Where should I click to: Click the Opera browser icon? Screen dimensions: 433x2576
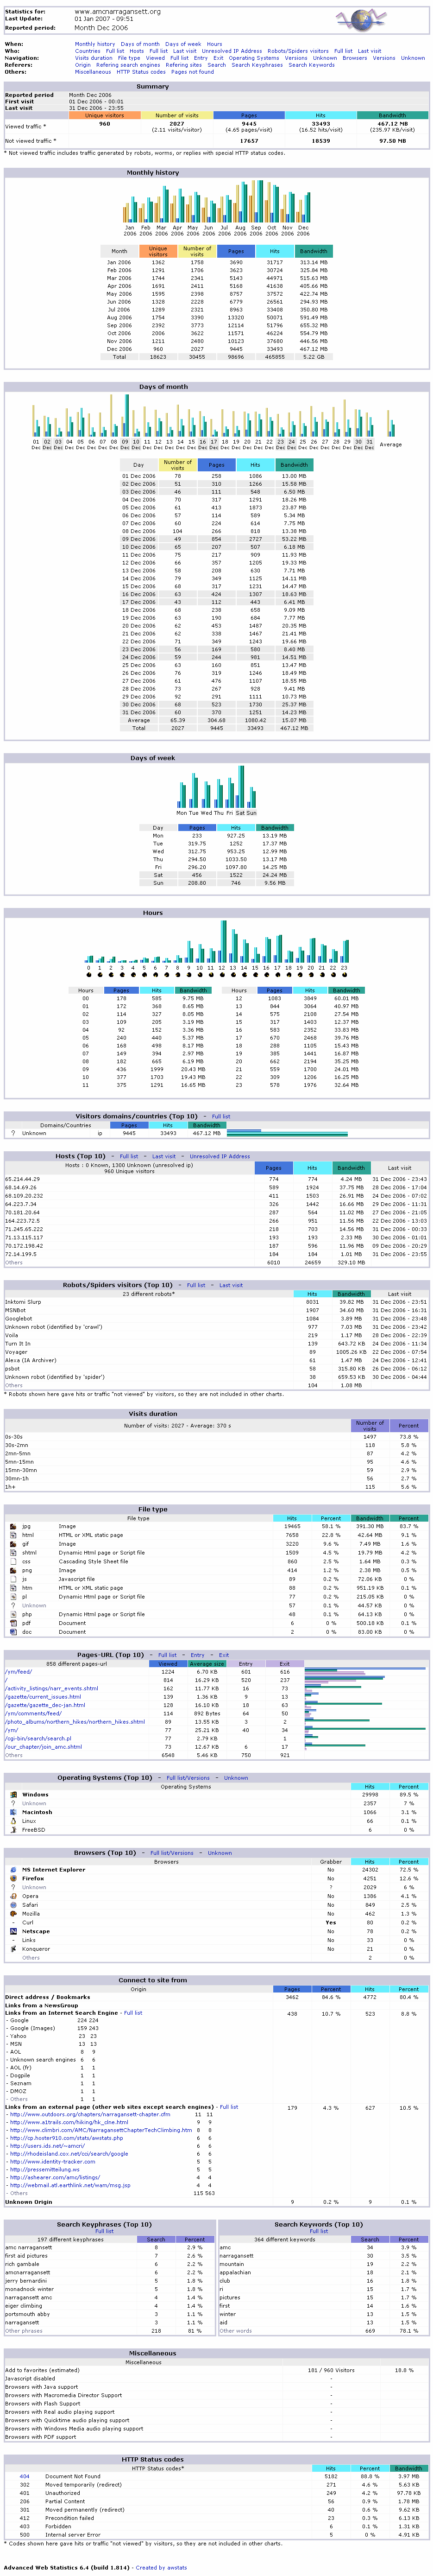[x=12, y=1896]
